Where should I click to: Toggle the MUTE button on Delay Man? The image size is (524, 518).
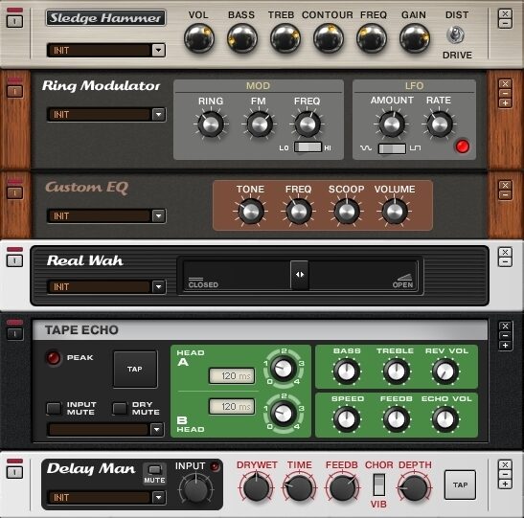click(x=154, y=470)
